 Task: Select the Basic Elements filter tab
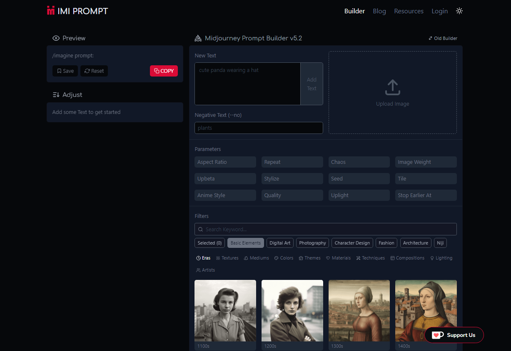(x=246, y=243)
